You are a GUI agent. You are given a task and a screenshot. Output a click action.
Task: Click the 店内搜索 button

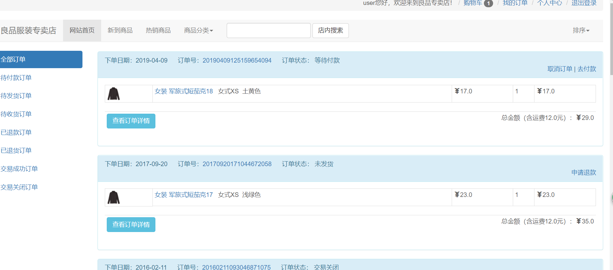330,30
